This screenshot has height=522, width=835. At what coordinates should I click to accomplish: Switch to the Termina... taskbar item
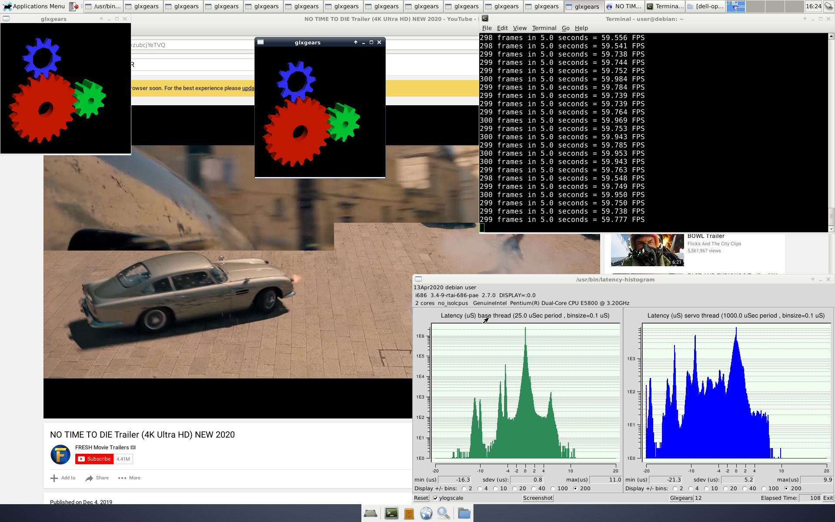(x=665, y=6)
